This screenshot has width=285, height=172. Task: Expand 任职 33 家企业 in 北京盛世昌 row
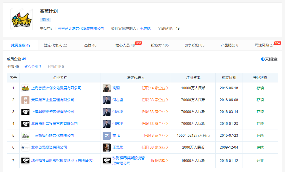click(155, 124)
